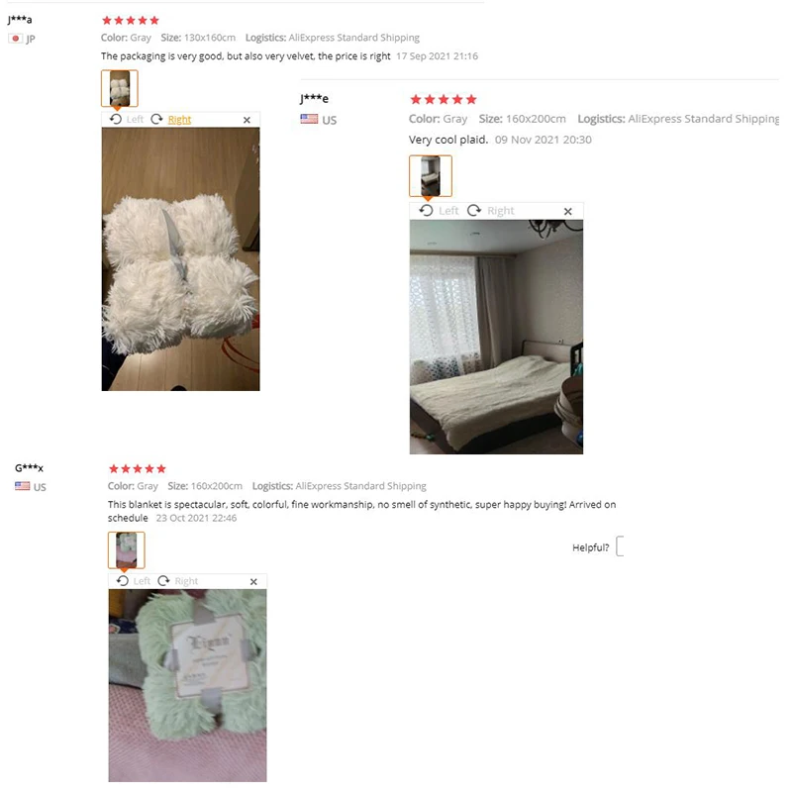Open the enlarged green blanket label image

pos(187,685)
